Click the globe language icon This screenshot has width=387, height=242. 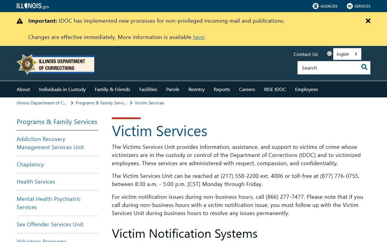pos(329,54)
